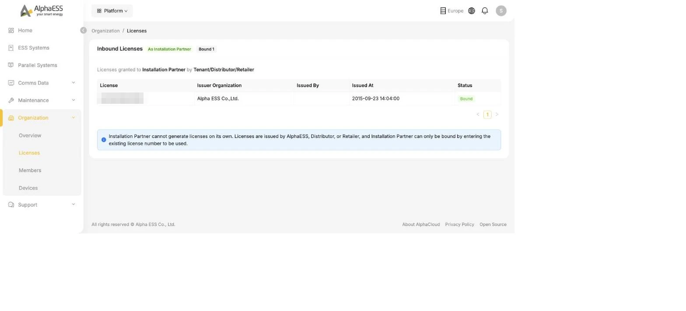Click the Organization building icon
This screenshot has width=686, height=311.
pyautogui.click(x=11, y=118)
